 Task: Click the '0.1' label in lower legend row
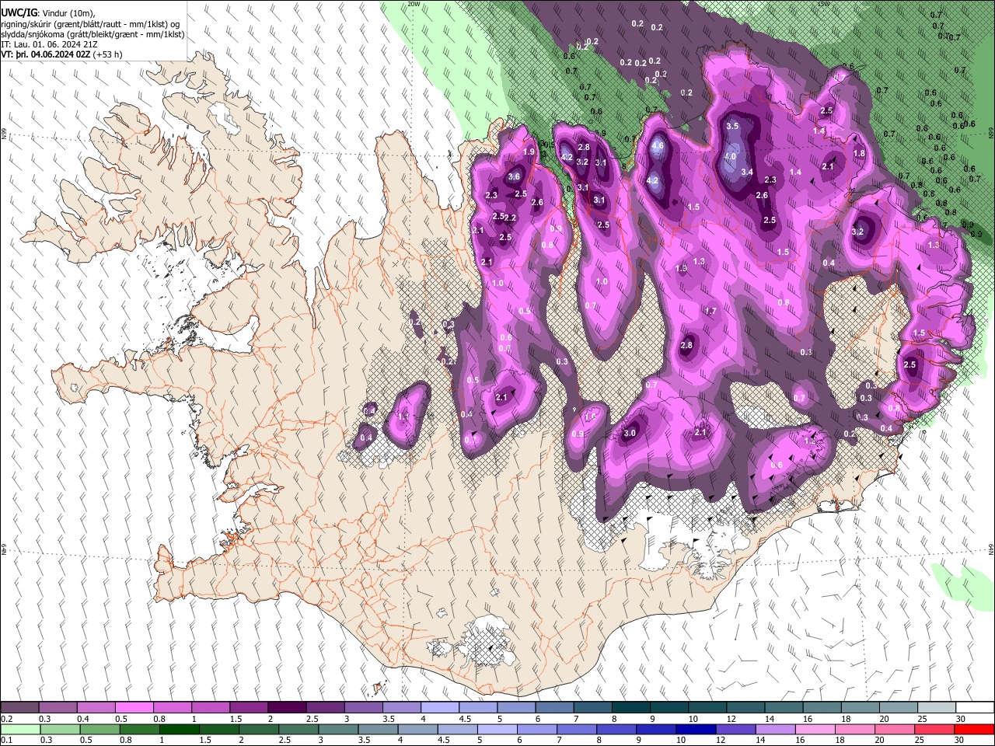(6, 741)
